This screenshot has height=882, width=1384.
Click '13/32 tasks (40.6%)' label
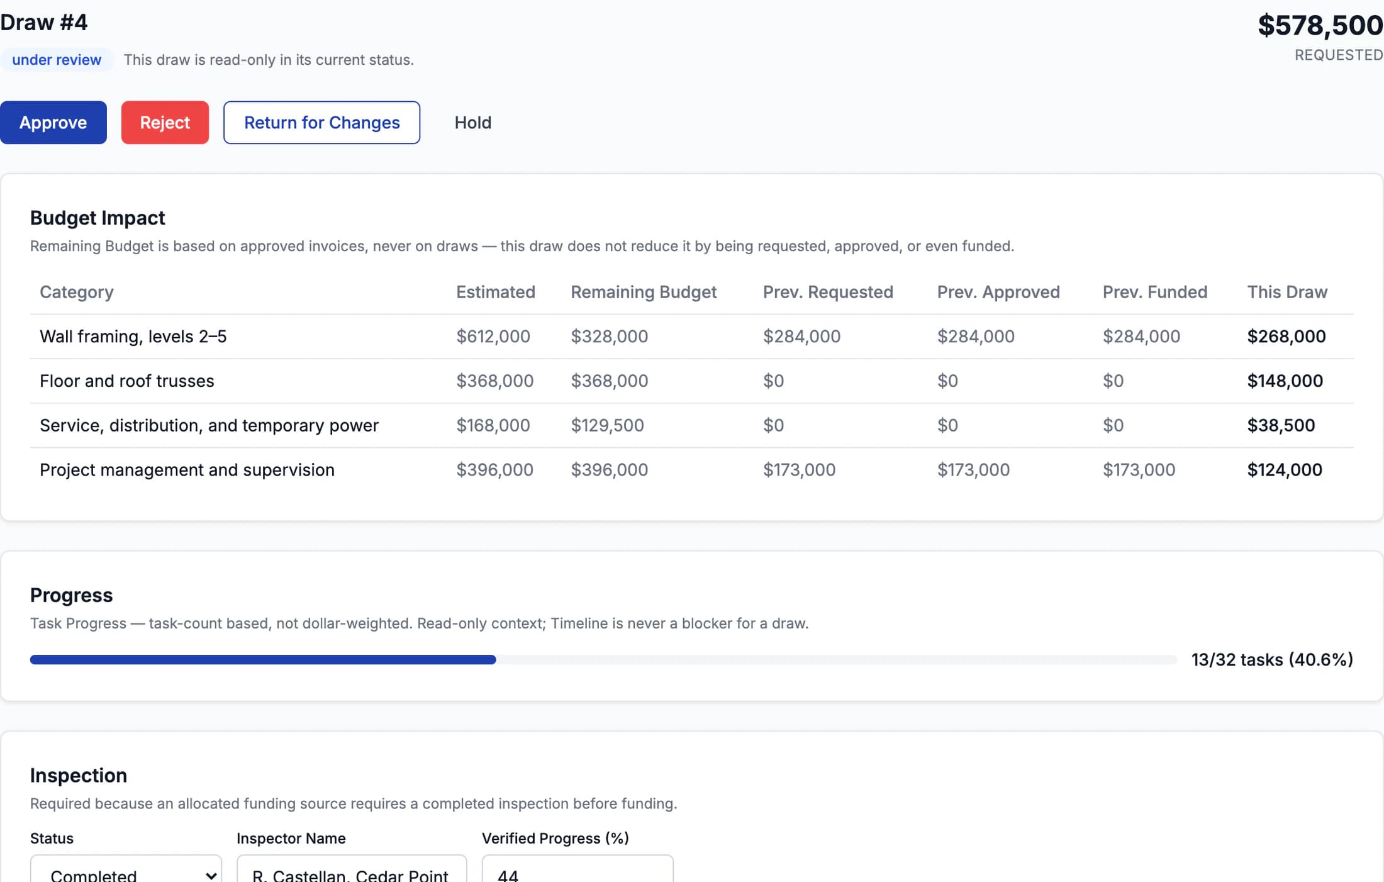(x=1272, y=659)
